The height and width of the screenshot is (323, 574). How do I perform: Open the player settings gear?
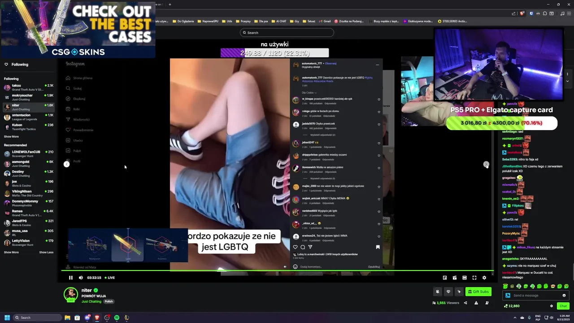(484, 278)
